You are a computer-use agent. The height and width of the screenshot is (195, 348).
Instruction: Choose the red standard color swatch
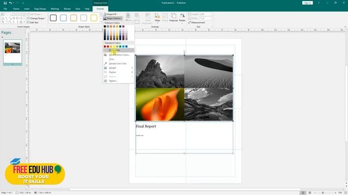(x=108, y=47)
